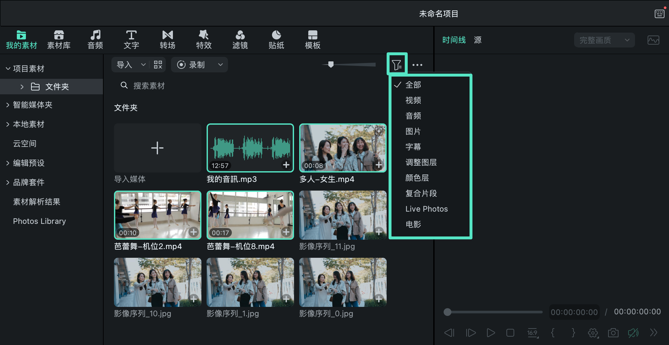This screenshot has width=669, height=345.
Task: Click the media filter funnel icon
Action: pos(397,65)
